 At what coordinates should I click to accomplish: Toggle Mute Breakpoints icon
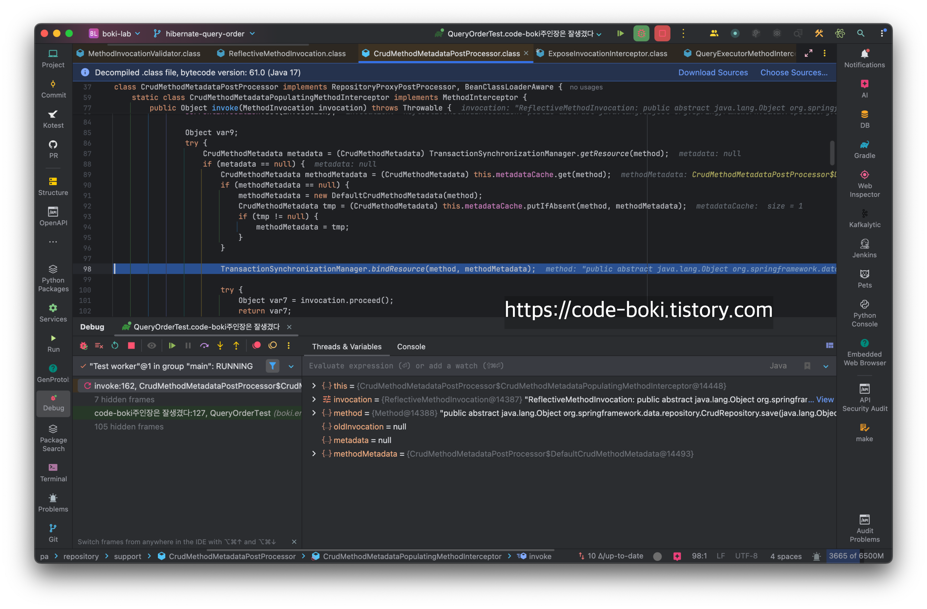pyautogui.click(x=273, y=346)
